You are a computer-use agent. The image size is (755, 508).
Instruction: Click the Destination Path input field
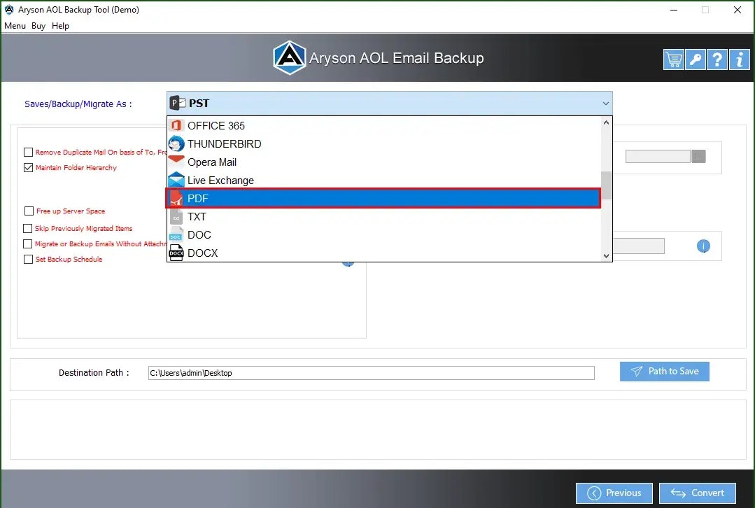372,373
